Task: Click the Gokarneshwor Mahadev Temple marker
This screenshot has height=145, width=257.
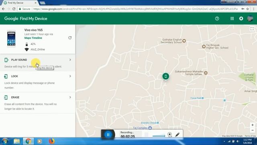Action: coord(206,72)
